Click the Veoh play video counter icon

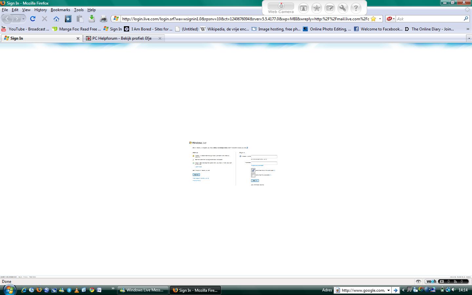click(x=442, y=282)
